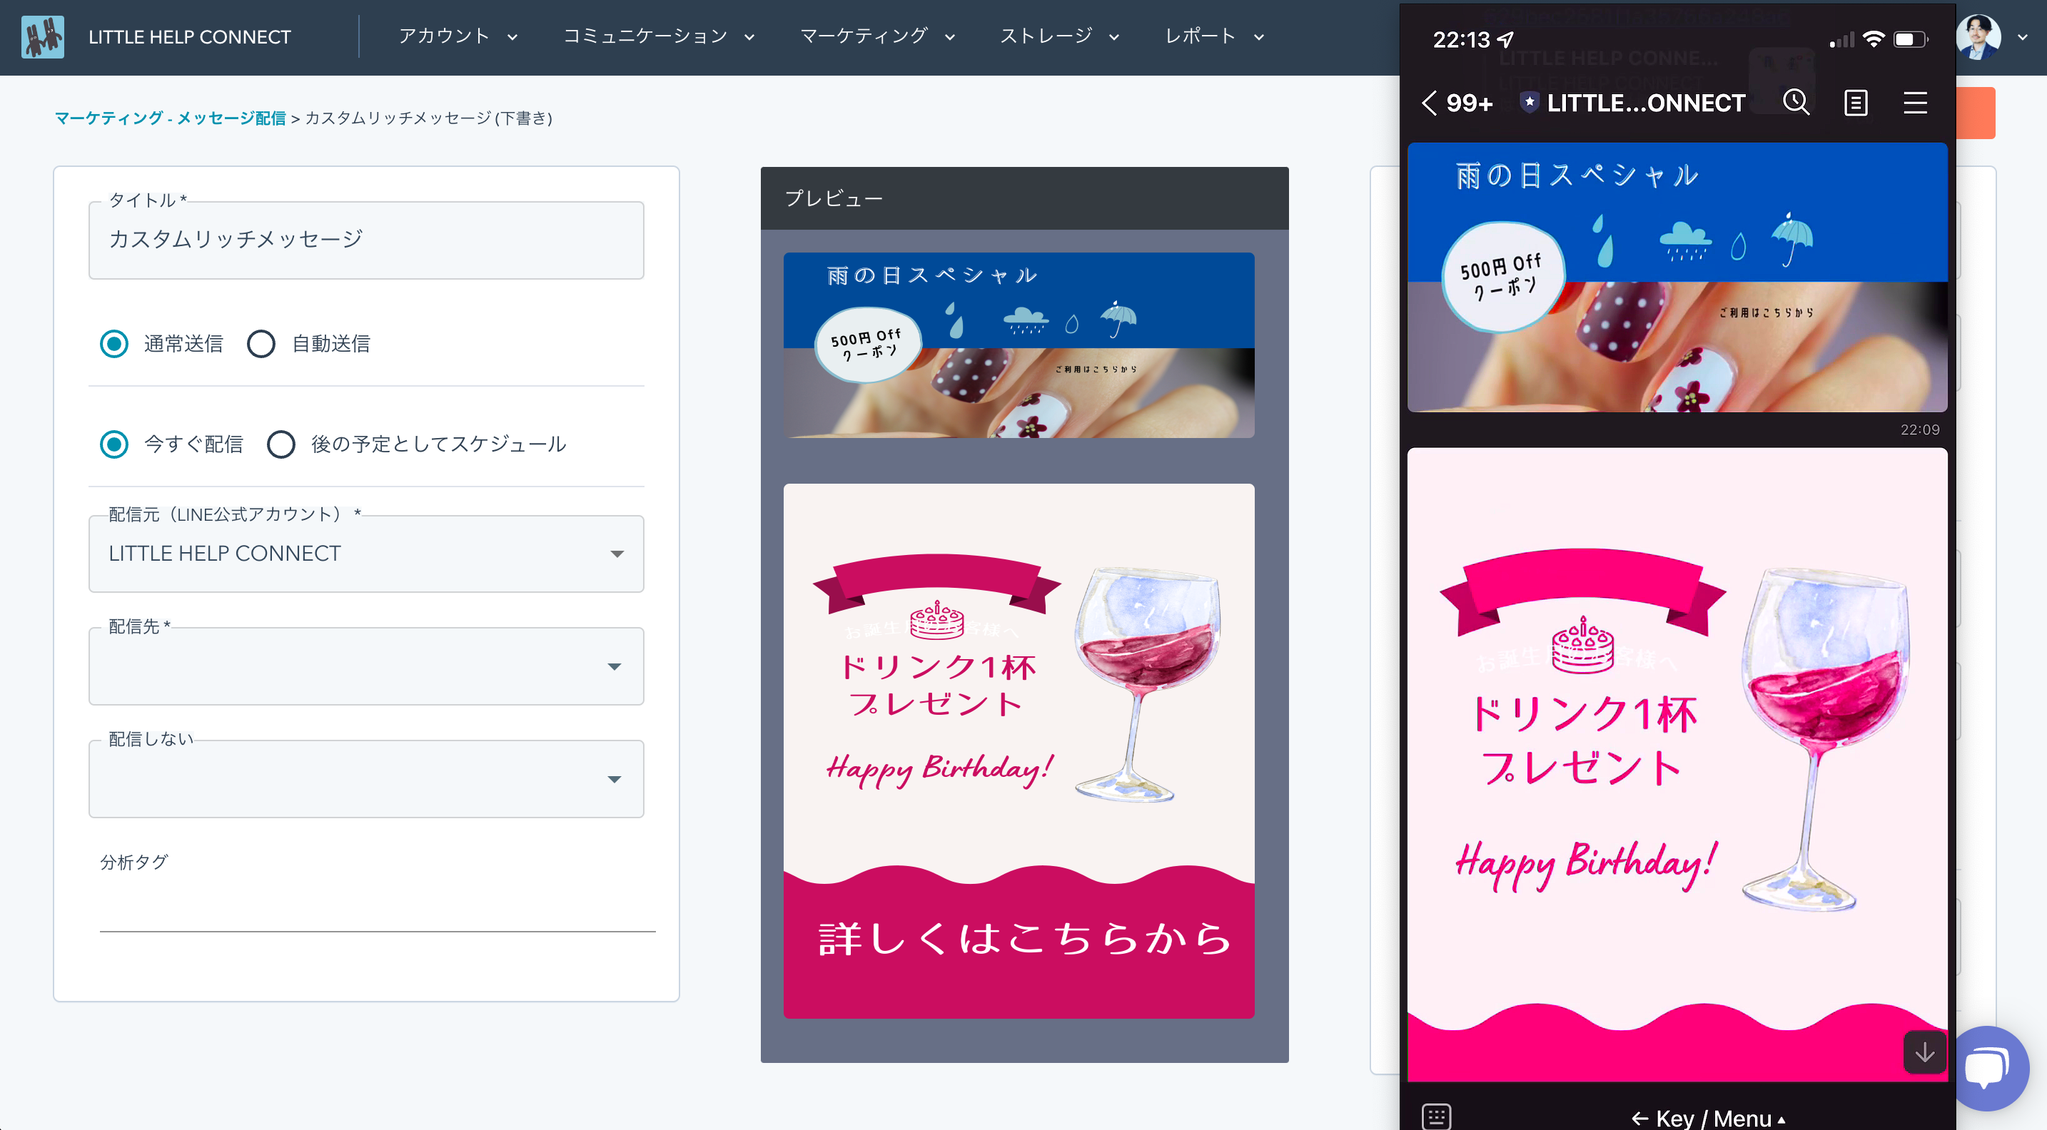The height and width of the screenshot is (1130, 2047).
Task: Select the 自動送信 radio button
Action: tap(261, 344)
